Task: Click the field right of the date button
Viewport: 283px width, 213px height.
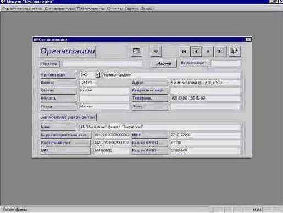Action: click(x=226, y=63)
